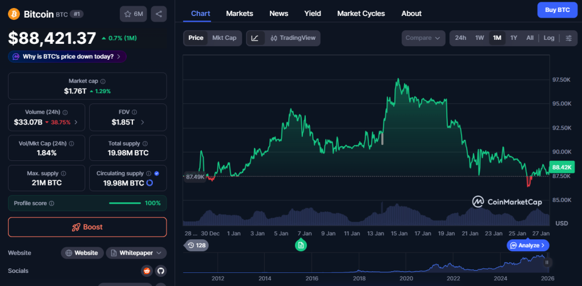Click the 1.84% Vol/Mkt Cap value
The image size is (582, 286).
47,152
